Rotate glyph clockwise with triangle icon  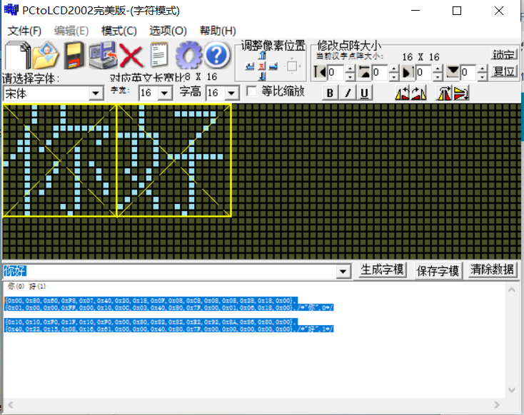(419, 93)
